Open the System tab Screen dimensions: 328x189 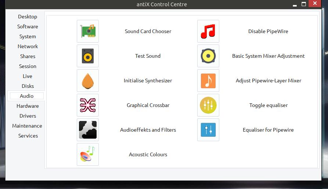(x=28, y=36)
